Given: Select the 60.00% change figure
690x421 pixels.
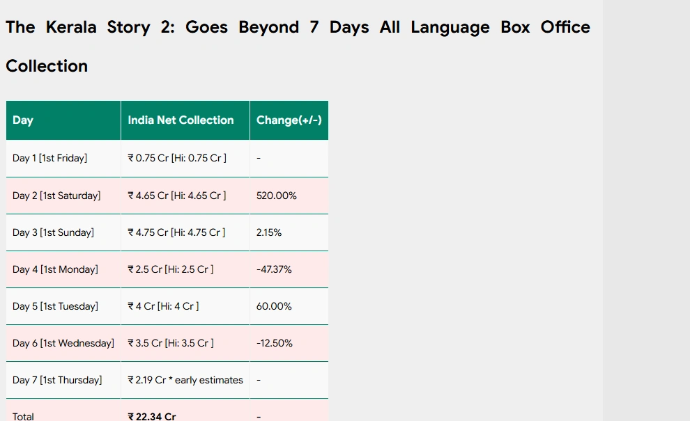Looking at the screenshot, I should (x=274, y=306).
